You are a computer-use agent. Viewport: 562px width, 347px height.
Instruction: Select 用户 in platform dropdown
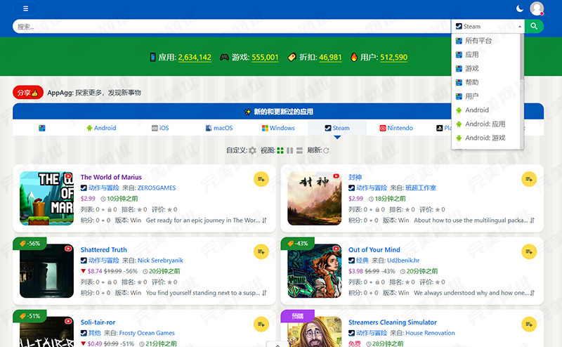click(x=485, y=96)
